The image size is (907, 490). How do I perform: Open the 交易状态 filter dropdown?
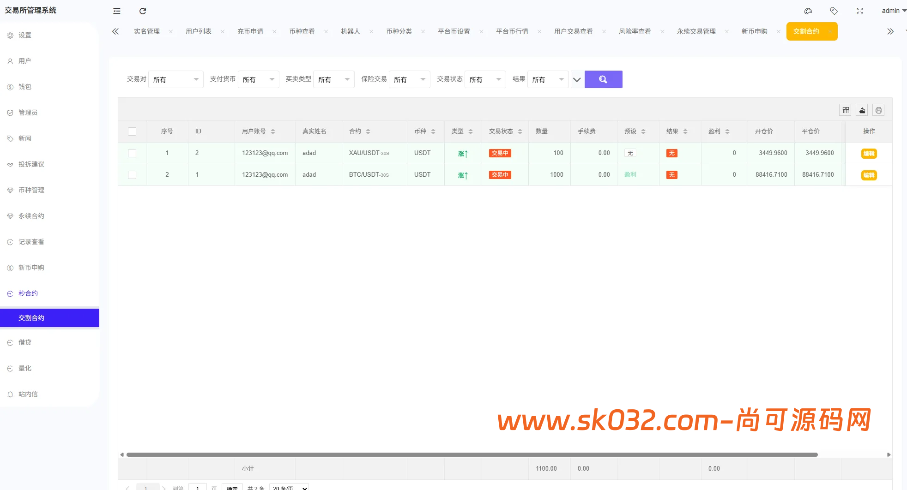click(x=485, y=79)
